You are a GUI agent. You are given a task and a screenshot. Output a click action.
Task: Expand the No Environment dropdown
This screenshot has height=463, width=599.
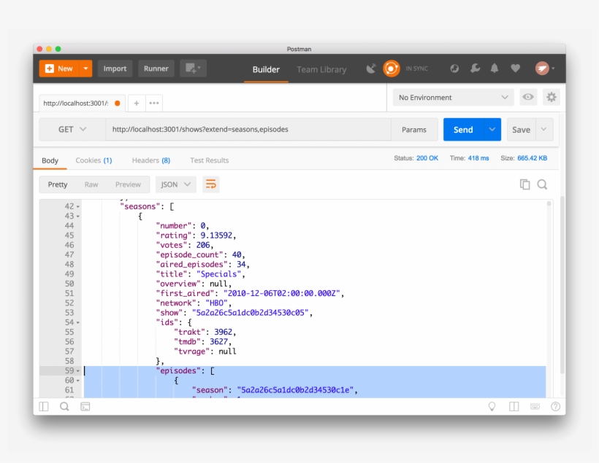pos(453,97)
